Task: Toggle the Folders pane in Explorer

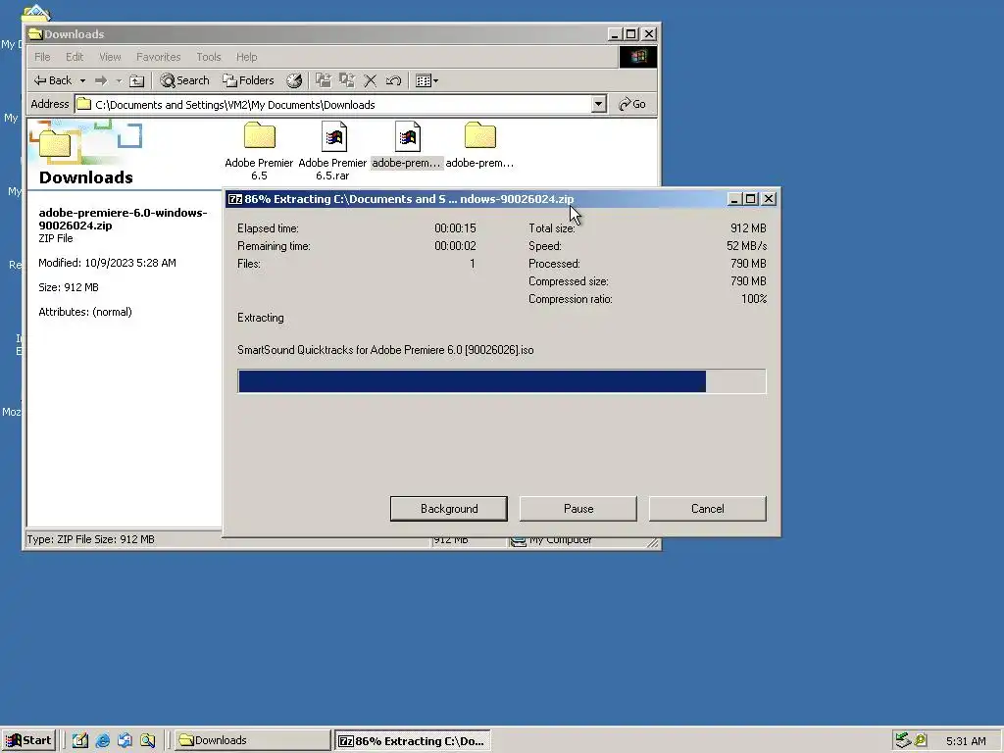Action: [248, 80]
